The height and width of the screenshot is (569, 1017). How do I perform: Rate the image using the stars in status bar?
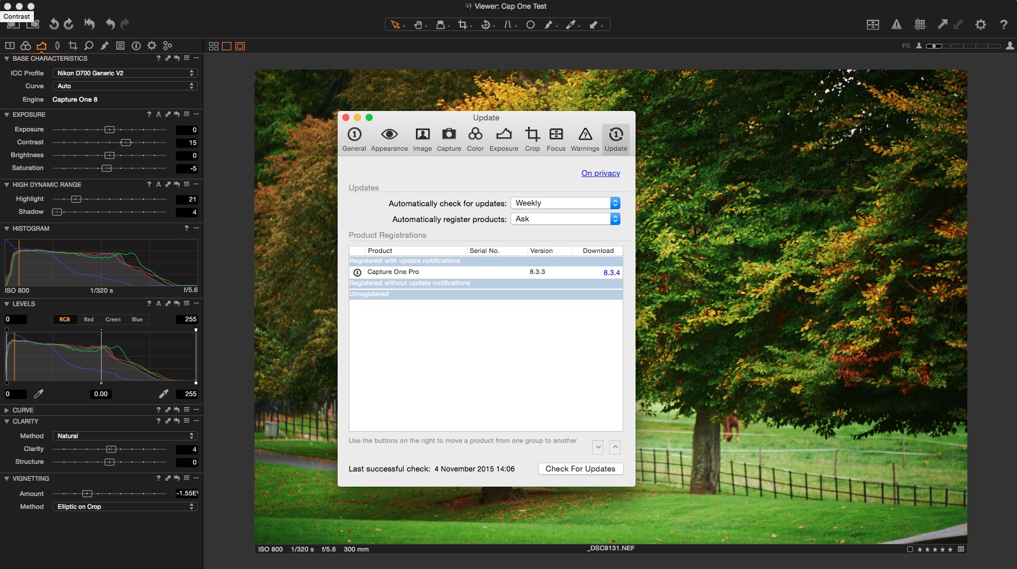[935, 549]
